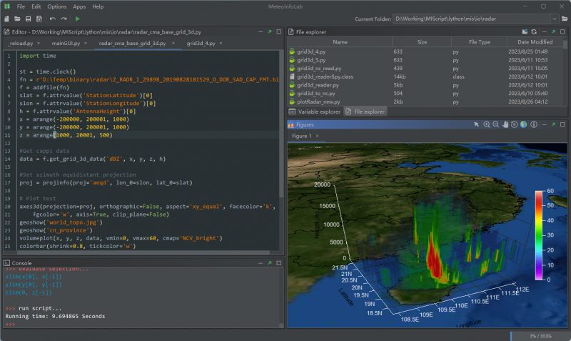
Task: Open the Options menu
Action: coord(57,6)
